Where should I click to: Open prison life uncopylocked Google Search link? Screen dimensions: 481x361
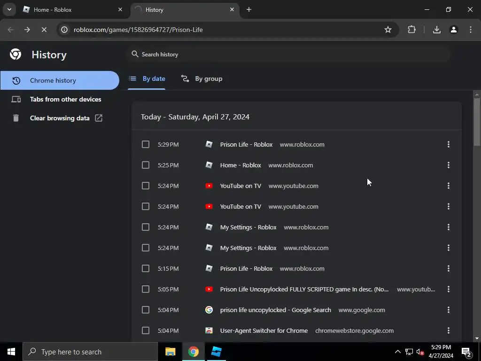(x=275, y=310)
